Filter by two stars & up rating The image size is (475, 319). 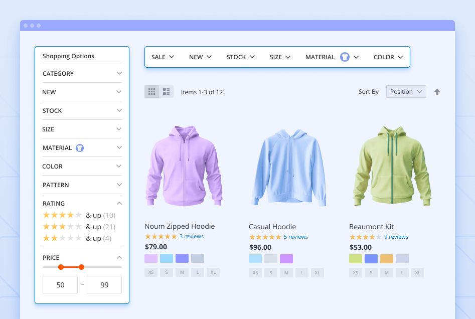coord(62,238)
